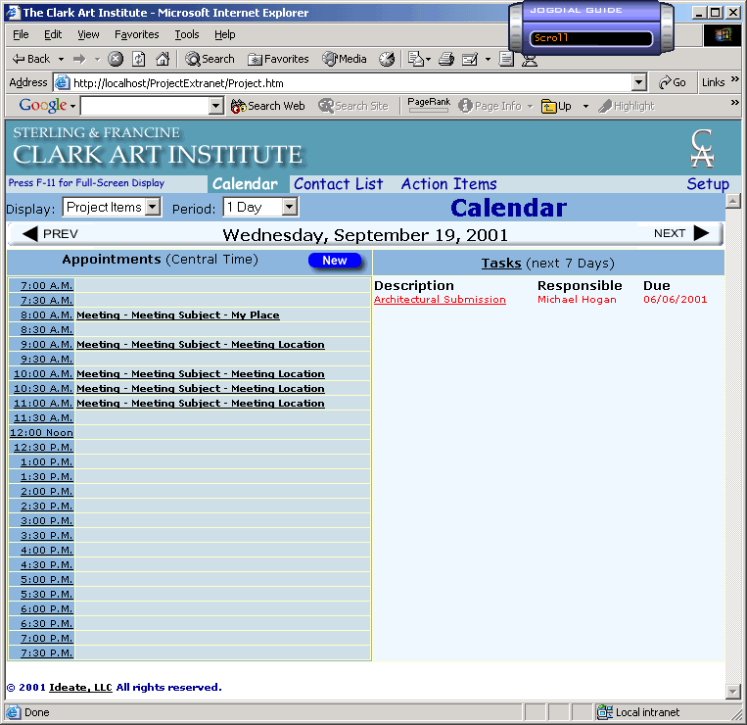The width and height of the screenshot is (747, 725).
Task: Expand the Google search box dropdown
Action: click(216, 106)
